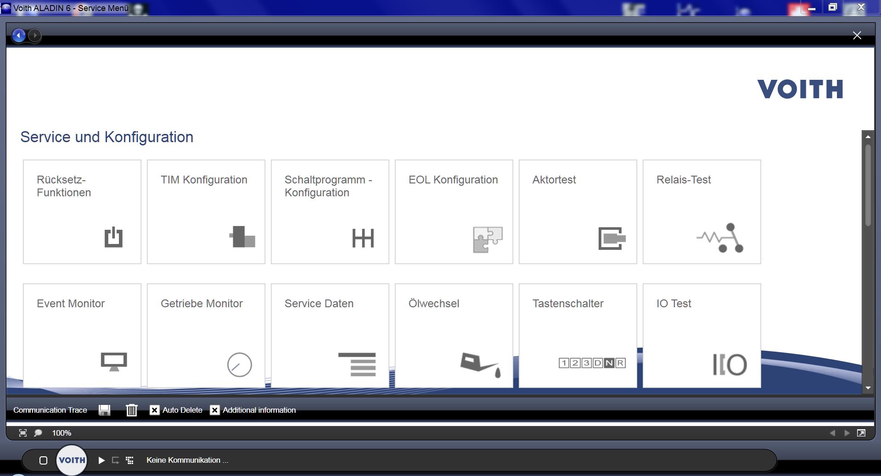Click the EOL puzzle piece icon
Viewport: 881px width, 476px height.
tap(488, 239)
